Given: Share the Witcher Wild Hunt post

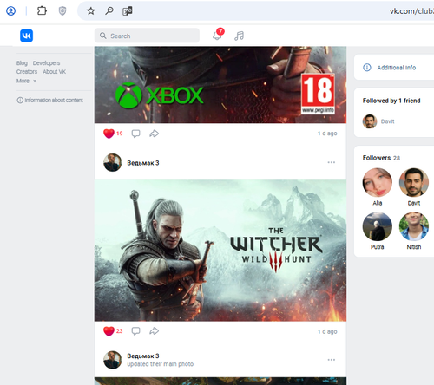Looking at the screenshot, I should coord(154,331).
